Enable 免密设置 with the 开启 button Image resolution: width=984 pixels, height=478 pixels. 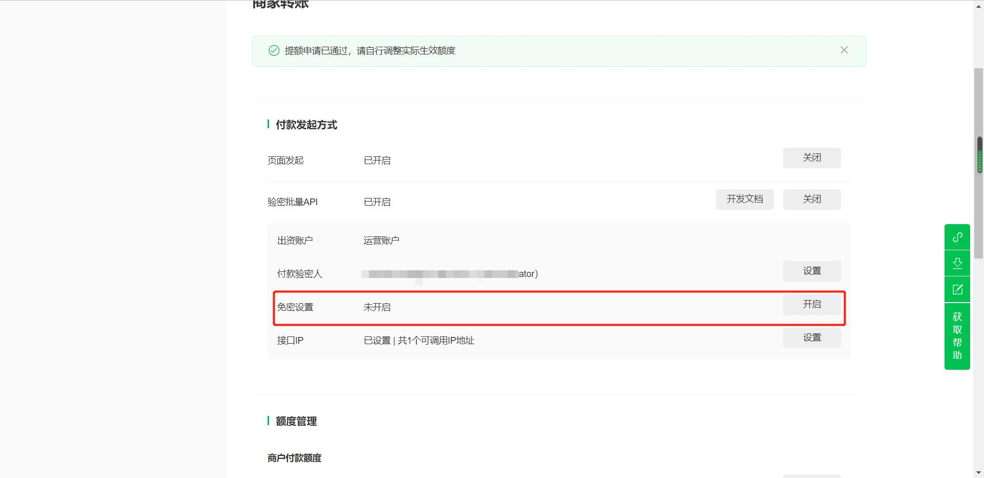811,305
